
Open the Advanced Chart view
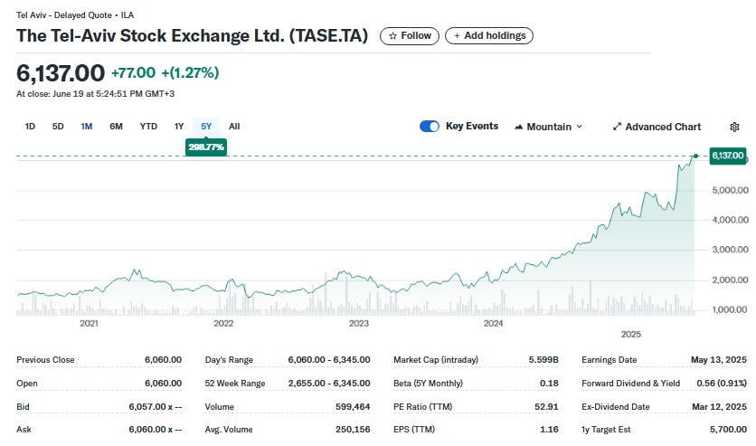(x=657, y=127)
